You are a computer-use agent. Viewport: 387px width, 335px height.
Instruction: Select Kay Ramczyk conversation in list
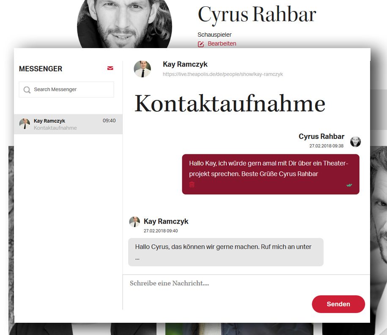coord(69,124)
